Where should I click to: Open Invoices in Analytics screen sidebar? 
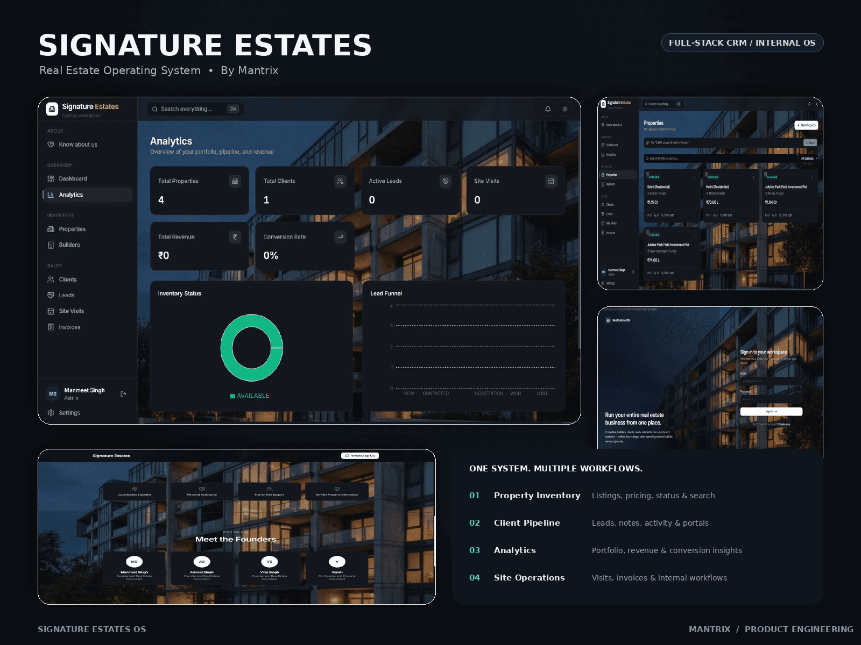[88, 327]
